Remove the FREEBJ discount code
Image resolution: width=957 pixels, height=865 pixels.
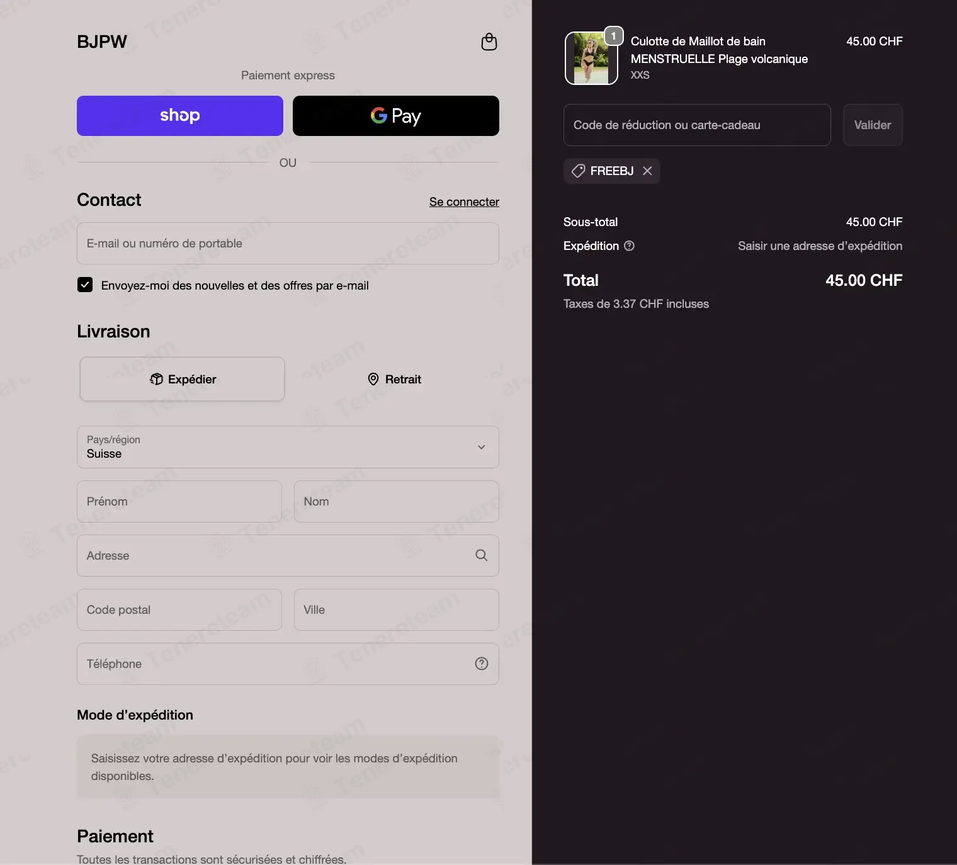pos(647,171)
